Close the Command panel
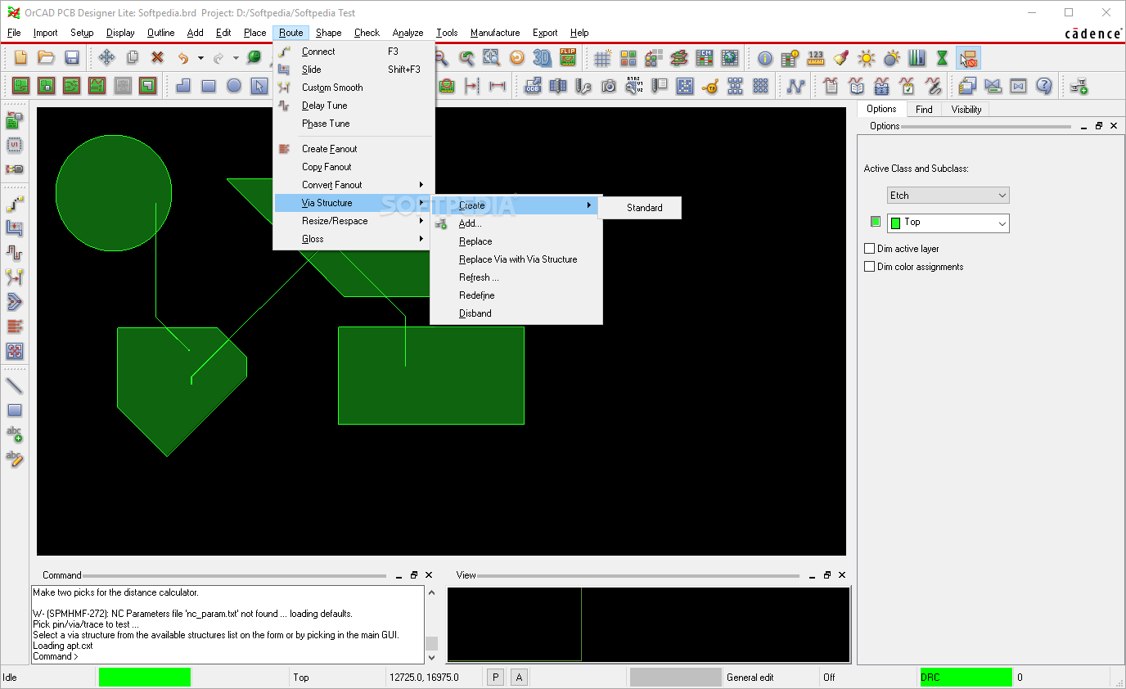 [429, 575]
